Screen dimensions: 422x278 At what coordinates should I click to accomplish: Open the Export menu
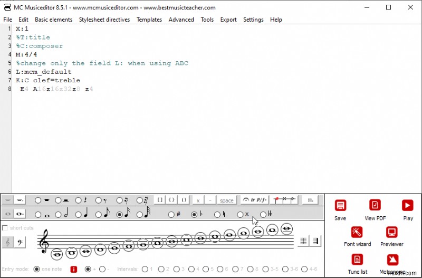pyautogui.click(x=228, y=20)
